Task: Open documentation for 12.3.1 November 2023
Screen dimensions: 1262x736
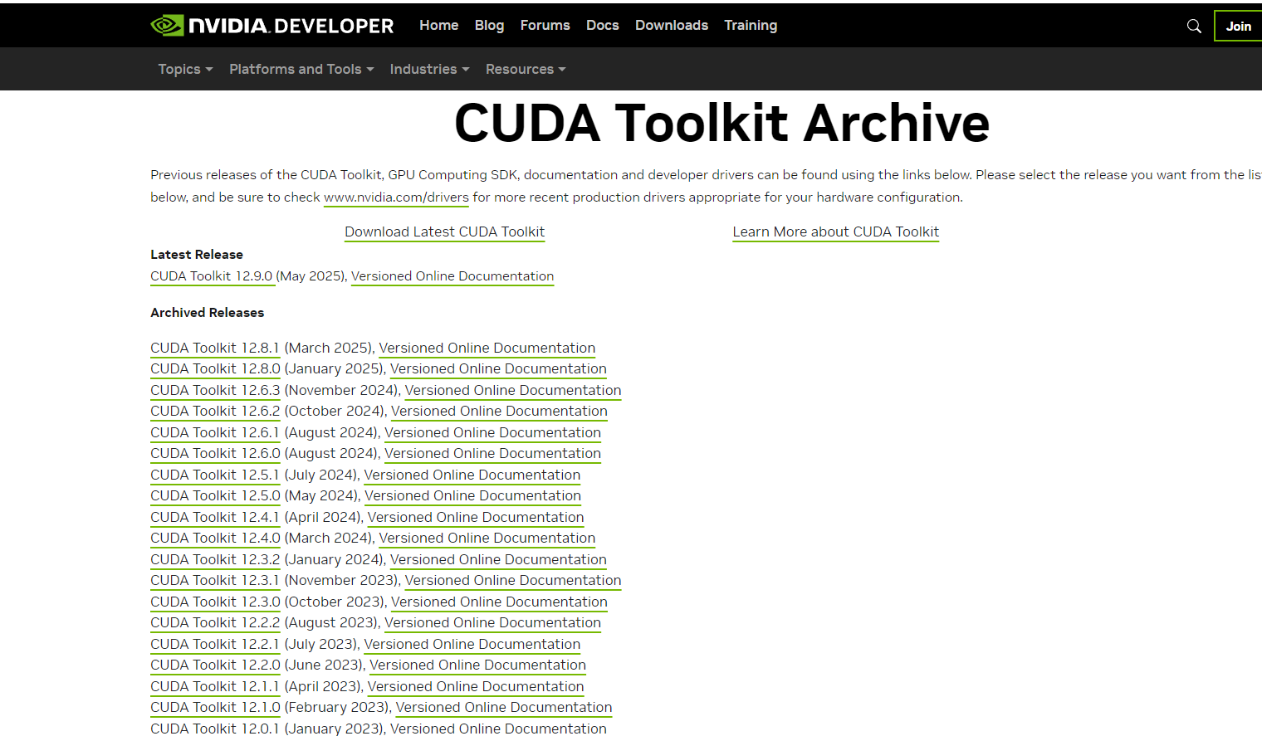Action: pyautogui.click(x=513, y=580)
